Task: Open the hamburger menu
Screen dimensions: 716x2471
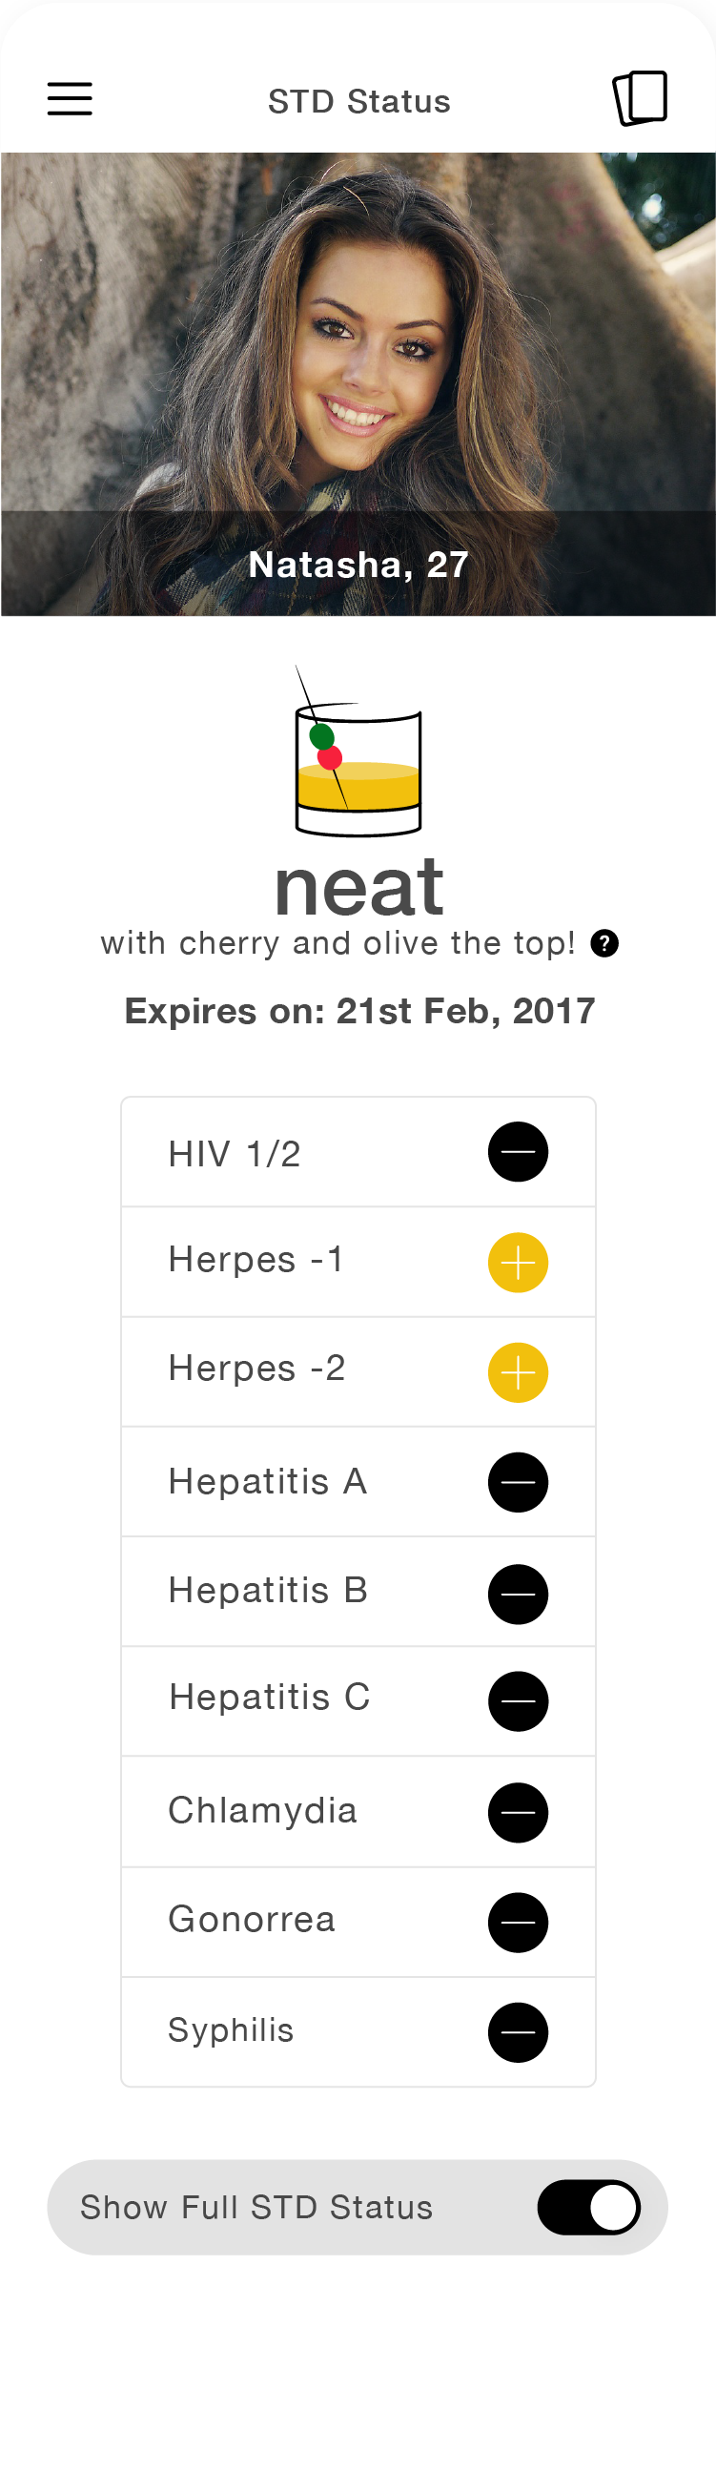Action: pyautogui.click(x=70, y=99)
